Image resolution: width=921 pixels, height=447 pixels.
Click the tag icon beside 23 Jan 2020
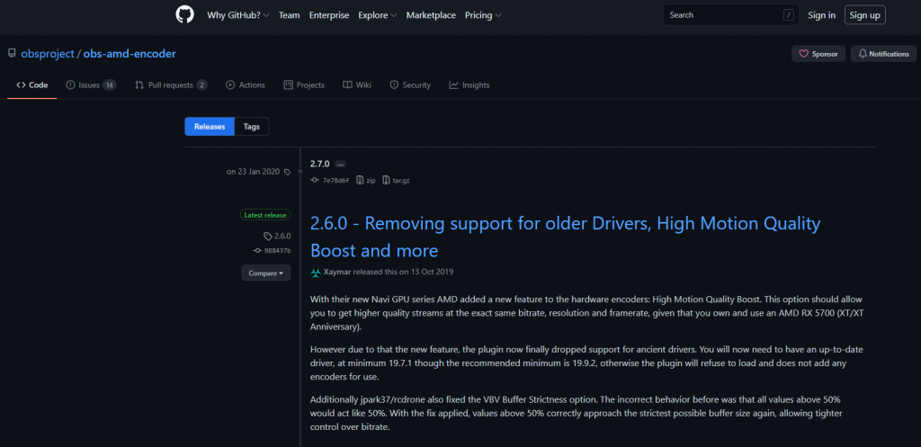287,172
